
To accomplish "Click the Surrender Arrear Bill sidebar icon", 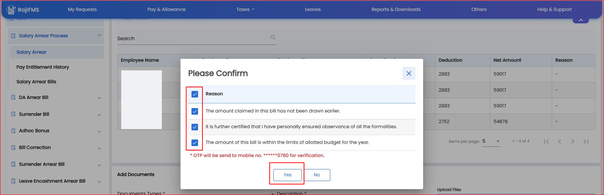I will (x=14, y=164).
